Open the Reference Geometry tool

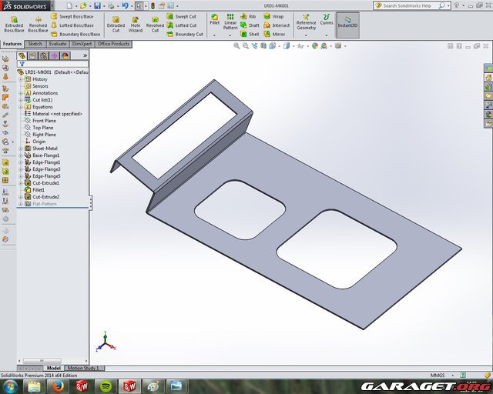coord(306,22)
